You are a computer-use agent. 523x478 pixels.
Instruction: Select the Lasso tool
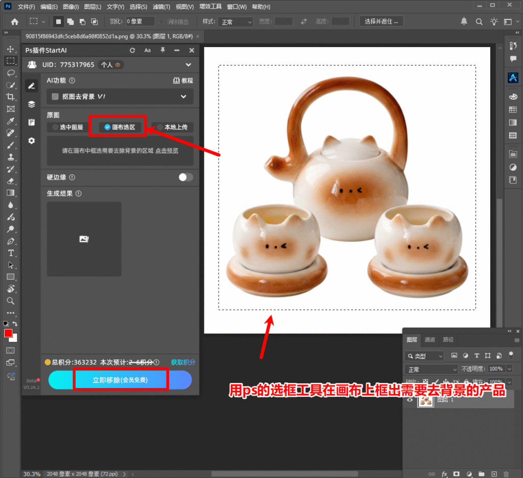11,73
